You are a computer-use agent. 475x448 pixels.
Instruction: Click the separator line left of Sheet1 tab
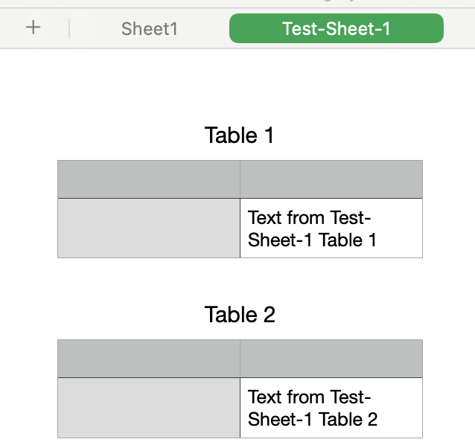69,29
